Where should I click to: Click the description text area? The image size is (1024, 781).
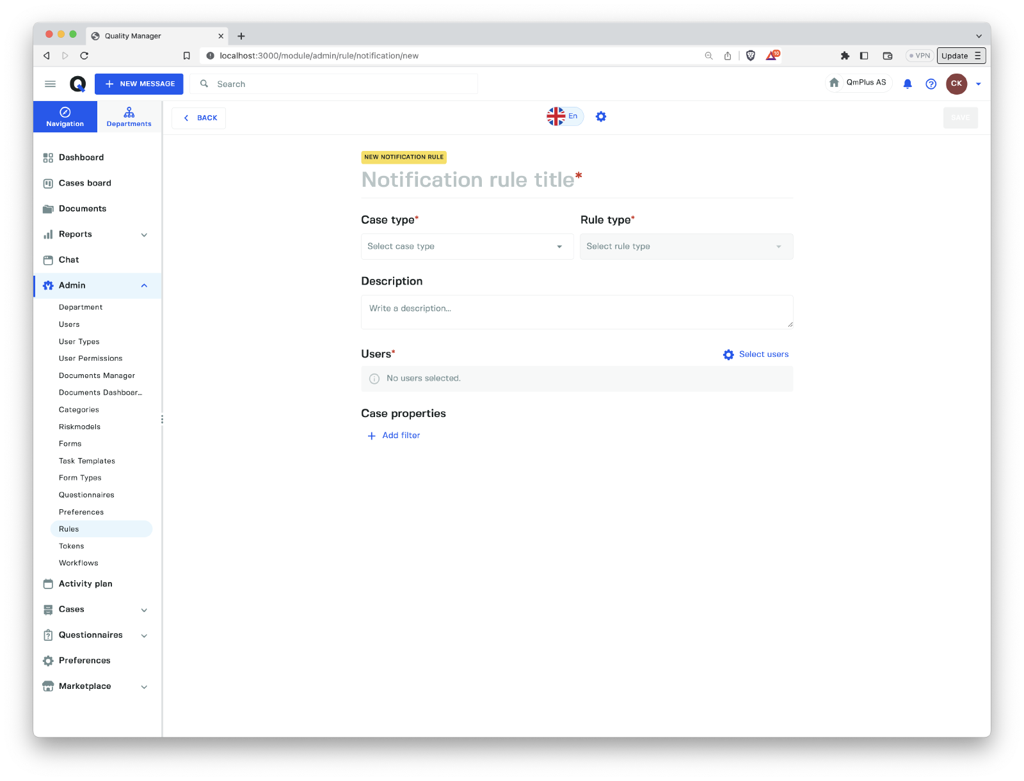pos(577,312)
